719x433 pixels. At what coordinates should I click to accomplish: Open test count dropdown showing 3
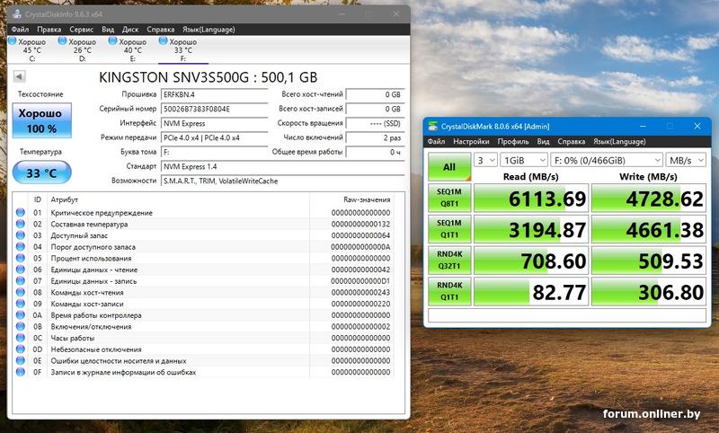click(x=486, y=161)
